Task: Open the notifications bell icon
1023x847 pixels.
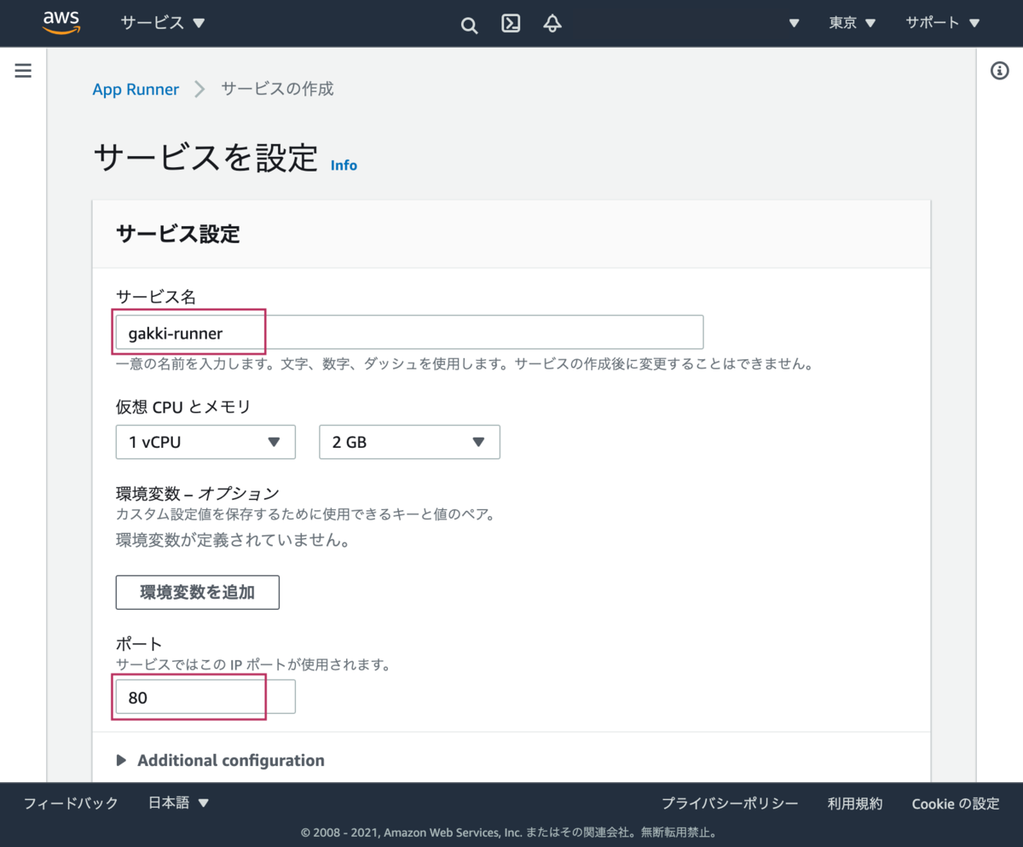Action: pyautogui.click(x=552, y=23)
